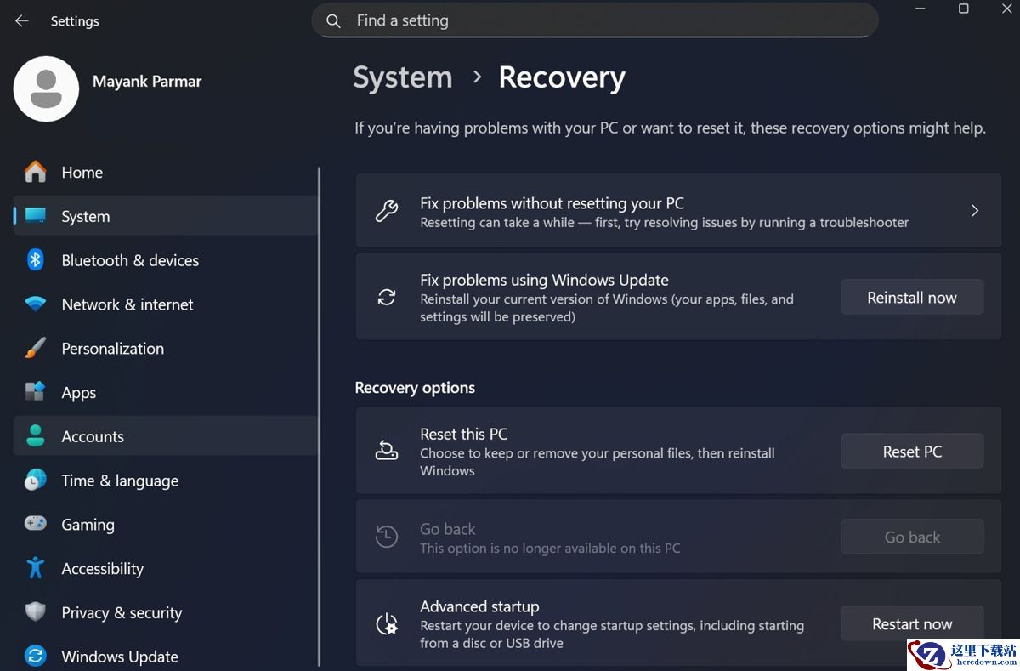Go to Network & internet

coord(166,304)
